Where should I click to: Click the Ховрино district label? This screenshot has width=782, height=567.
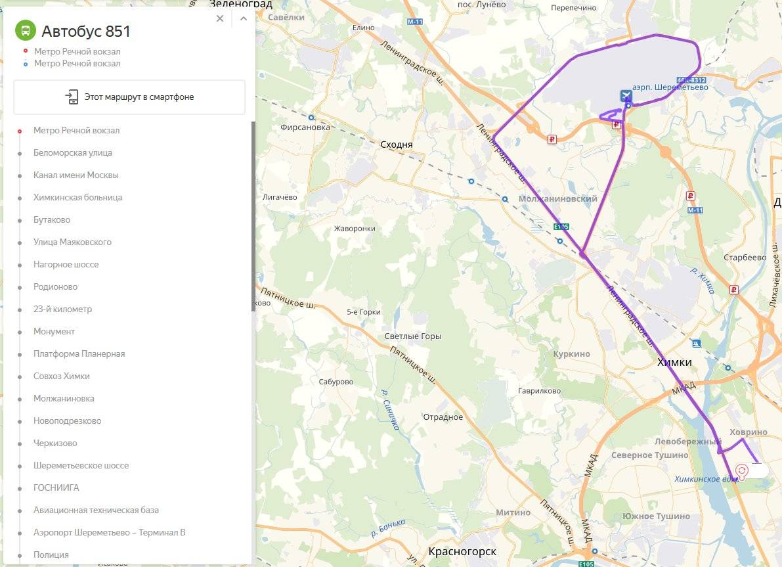coord(749,432)
